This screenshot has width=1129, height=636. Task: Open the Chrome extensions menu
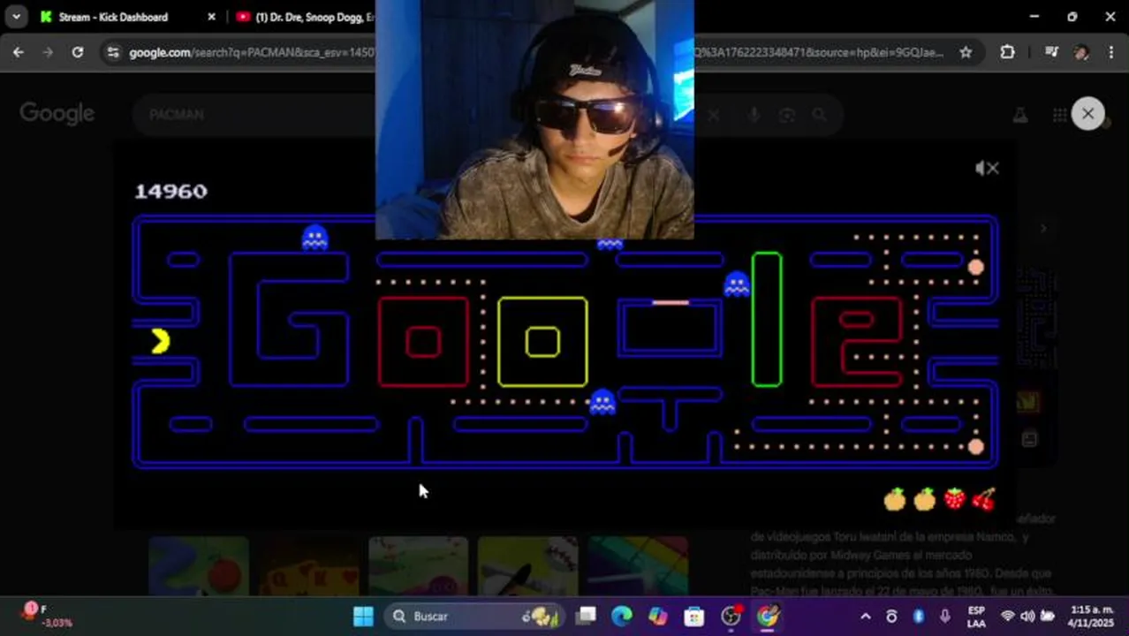click(x=1007, y=52)
